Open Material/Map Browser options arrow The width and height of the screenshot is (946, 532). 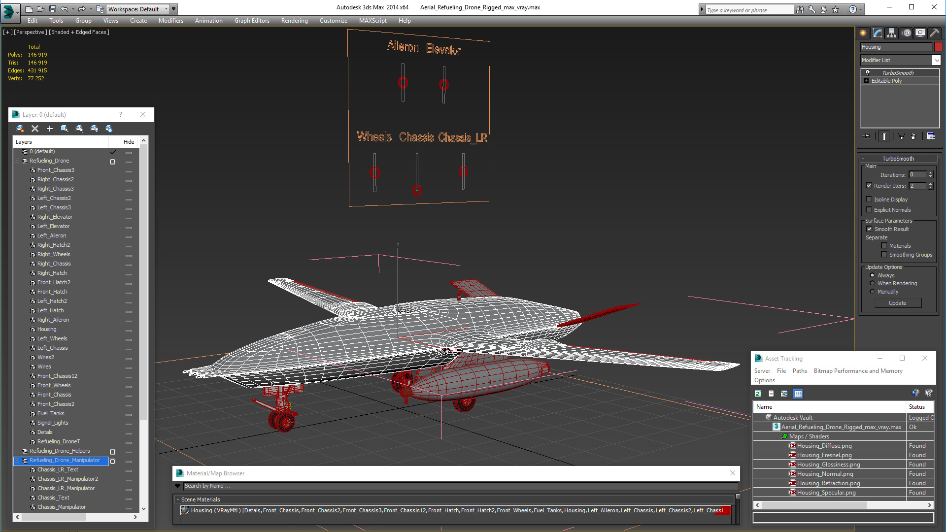(178, 486)
